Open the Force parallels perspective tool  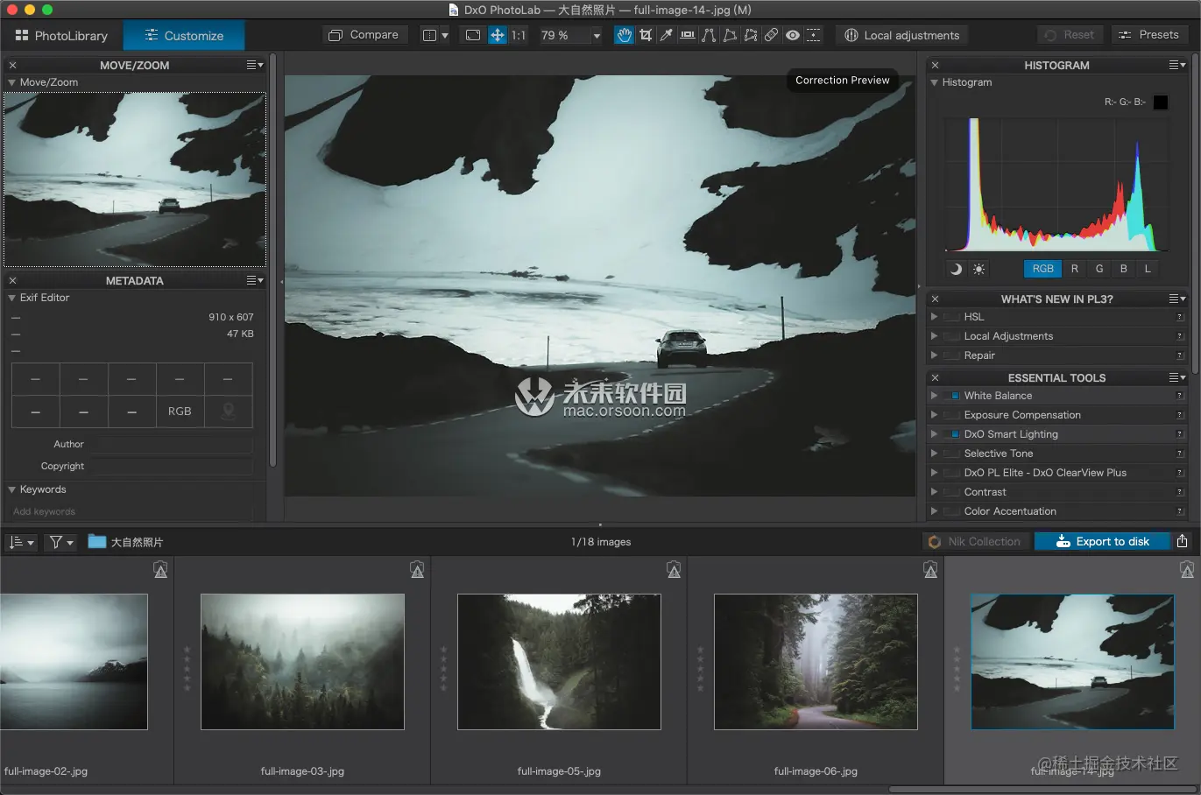[709, 35]
